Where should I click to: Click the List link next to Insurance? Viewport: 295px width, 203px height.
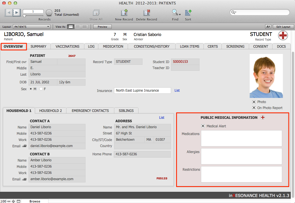[177, 91]
